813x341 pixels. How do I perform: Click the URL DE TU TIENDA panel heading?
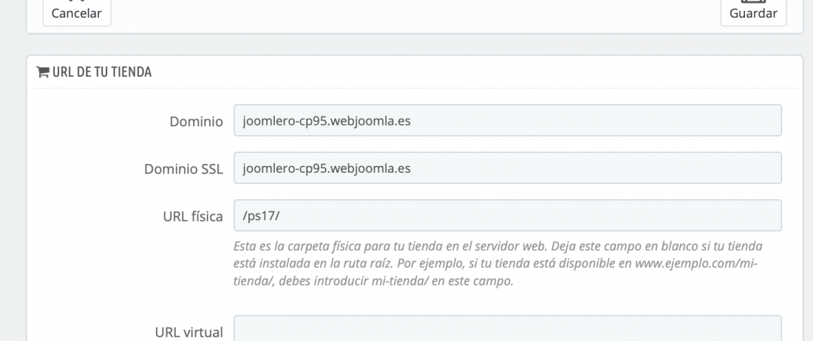pos(102,72)
